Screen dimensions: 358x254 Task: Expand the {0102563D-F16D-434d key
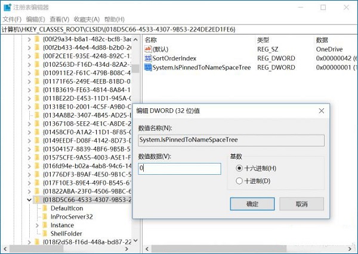coord(29,65)
